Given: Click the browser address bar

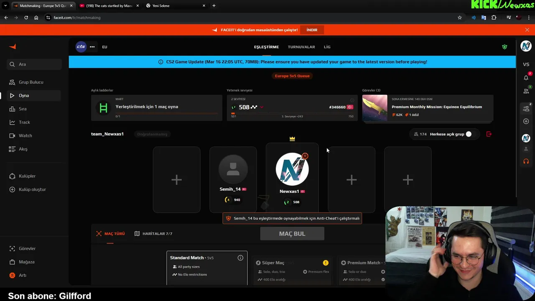Looking at the screenshot, I should pos(251,18).
